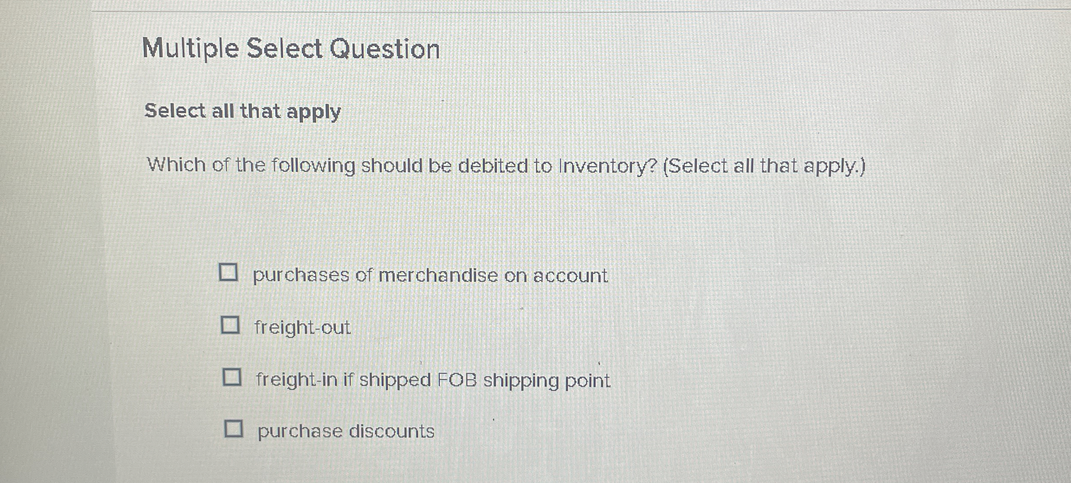This screenshot has height=483, width=1071.
Task: Click the label freight-out
Action: pos(302,328)
